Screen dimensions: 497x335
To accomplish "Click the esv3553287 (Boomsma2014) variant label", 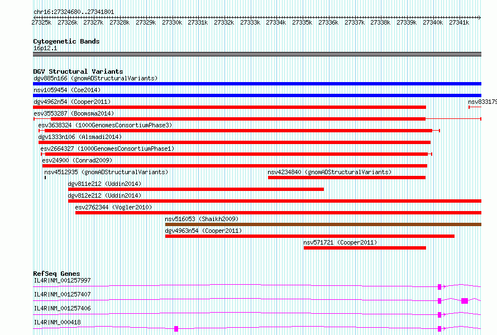I will click(74, 113).
